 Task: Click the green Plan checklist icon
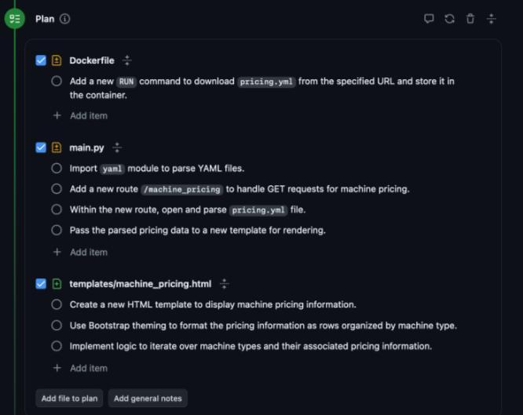click(x=15, y=19)
